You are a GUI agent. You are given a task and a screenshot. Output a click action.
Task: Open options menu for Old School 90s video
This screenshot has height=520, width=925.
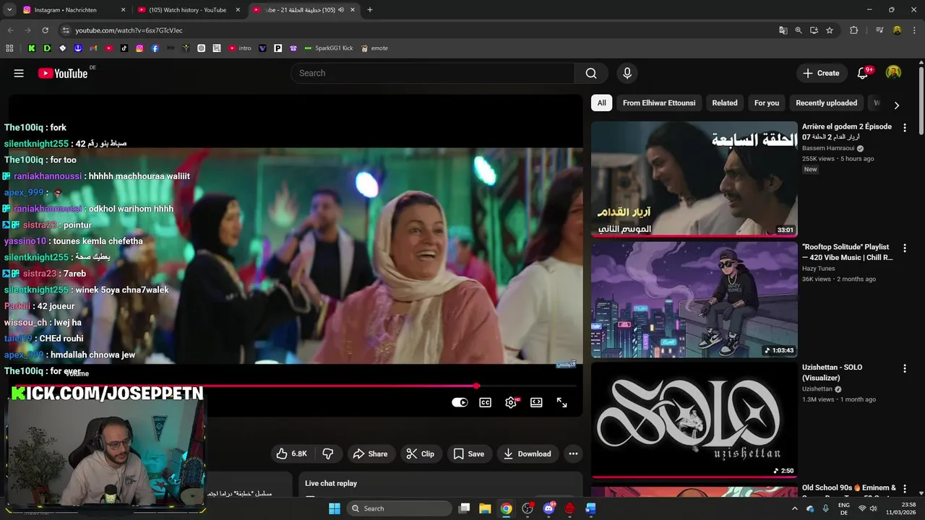pyautogui.click(x=905, y=489)
